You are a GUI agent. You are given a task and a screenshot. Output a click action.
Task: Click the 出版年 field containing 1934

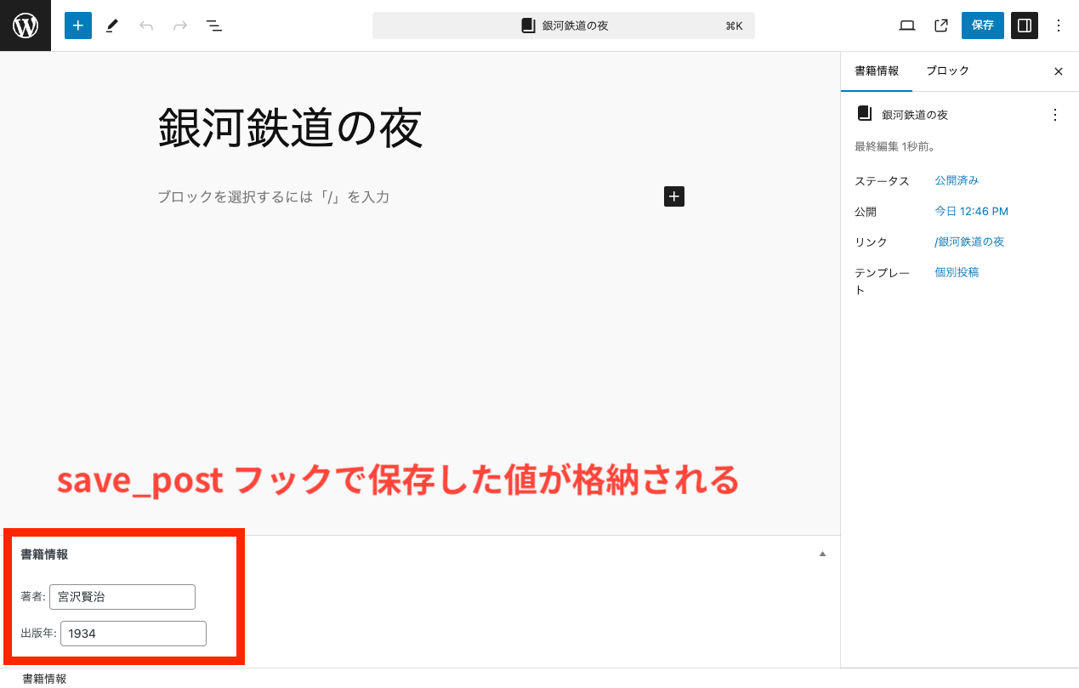click(133, 634)
